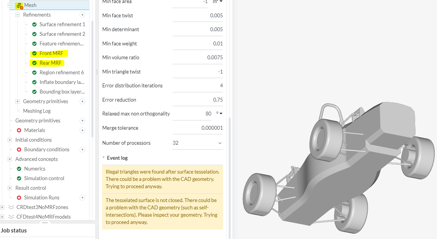Click the Error reduction value field
The width and height of the screenshot is (437, 239).
pyautogui.click(x=198, y=100)
